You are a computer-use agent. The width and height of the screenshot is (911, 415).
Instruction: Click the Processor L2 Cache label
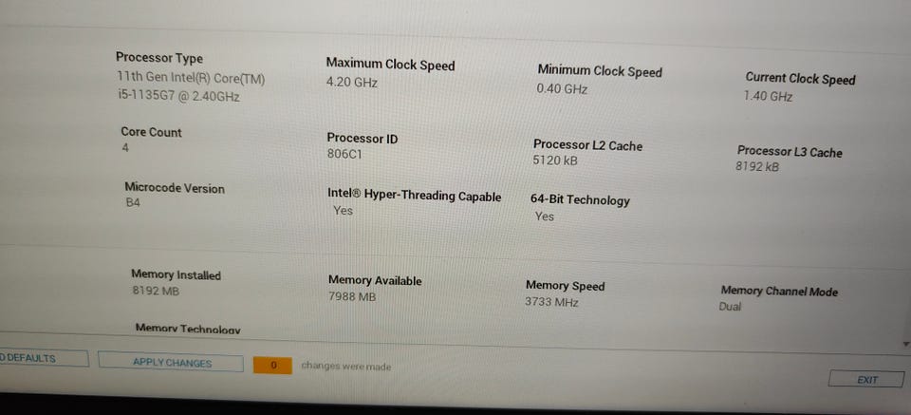pyautogui.click(x=587, y=145)
